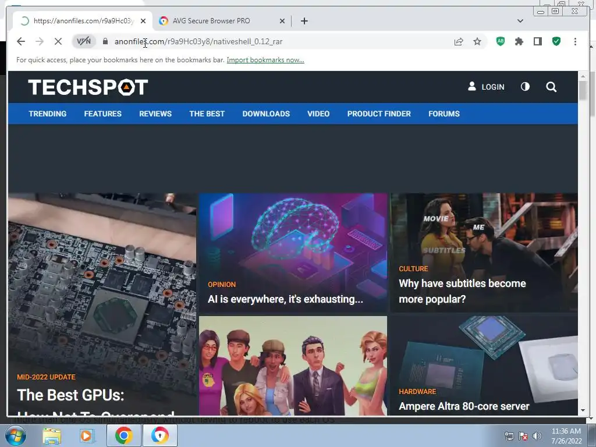
Task: Click the LOGIN text link
Action: coord(493,87)
